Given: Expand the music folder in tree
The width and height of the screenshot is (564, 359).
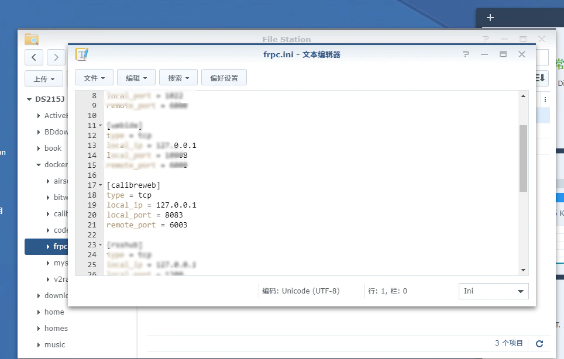Looking at the screenshot, I should tap(39, 345).
